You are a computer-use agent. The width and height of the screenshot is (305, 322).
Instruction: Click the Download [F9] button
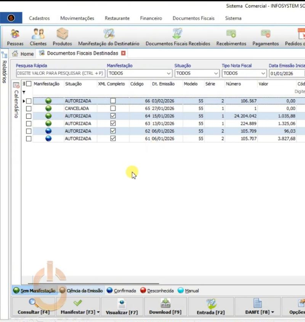click(165, 306)
